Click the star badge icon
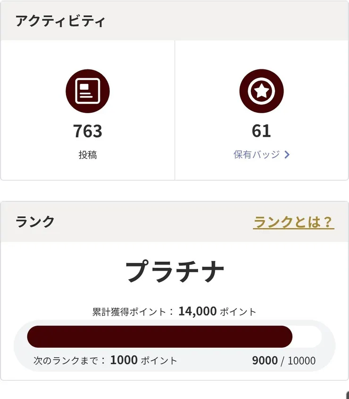Image resolution: width=349 pixels, height=399 pixels. [261, 91]
